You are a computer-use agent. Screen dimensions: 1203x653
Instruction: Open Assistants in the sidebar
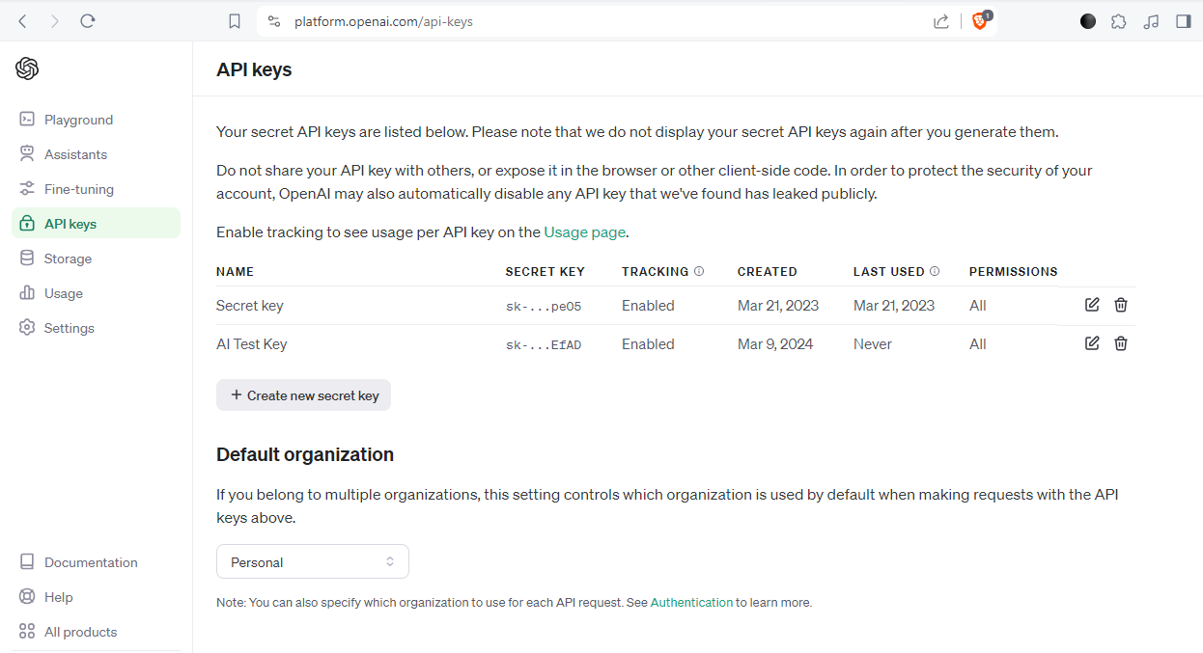(x=96, y=154)
